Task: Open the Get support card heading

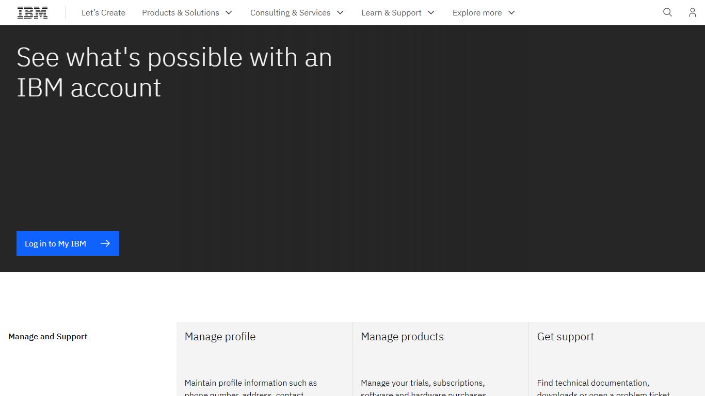Action: pyautogui.click(x=565, y=337)
